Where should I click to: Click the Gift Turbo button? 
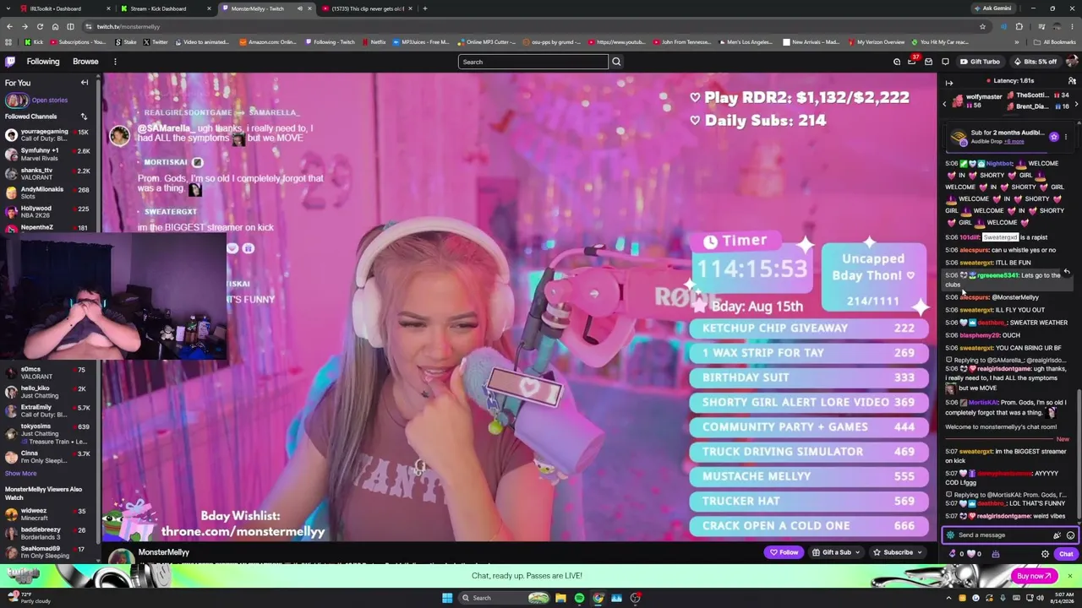click(979, 62)
